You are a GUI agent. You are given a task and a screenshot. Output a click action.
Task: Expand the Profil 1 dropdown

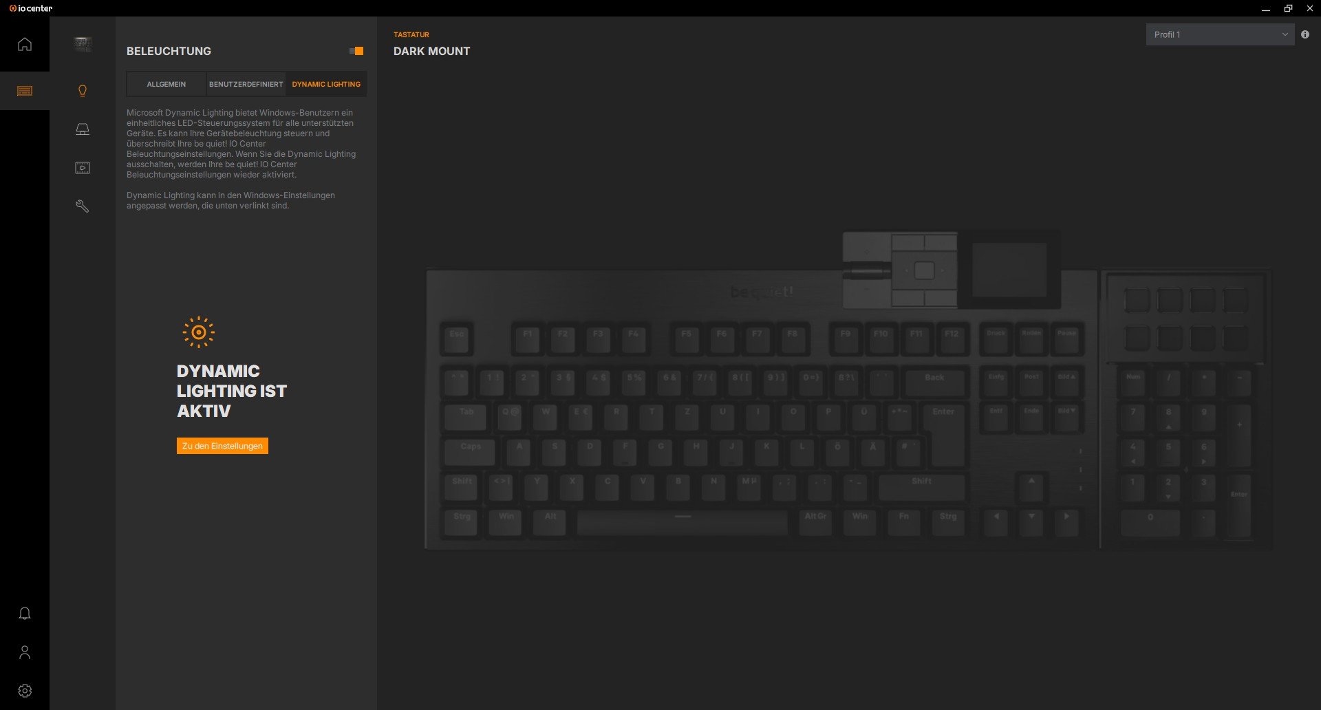(x=1219, y=34)
